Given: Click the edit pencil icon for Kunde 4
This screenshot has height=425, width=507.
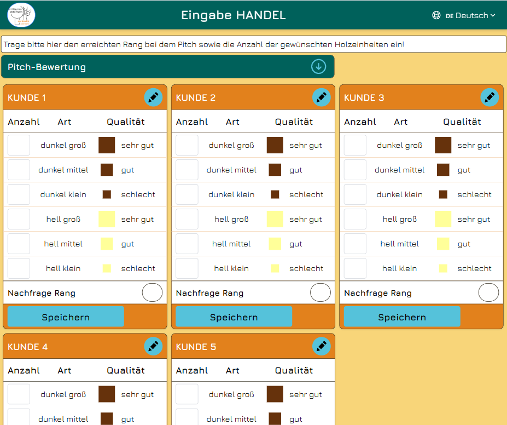Looking at the screenshot, I should click(x=153, y=346).
